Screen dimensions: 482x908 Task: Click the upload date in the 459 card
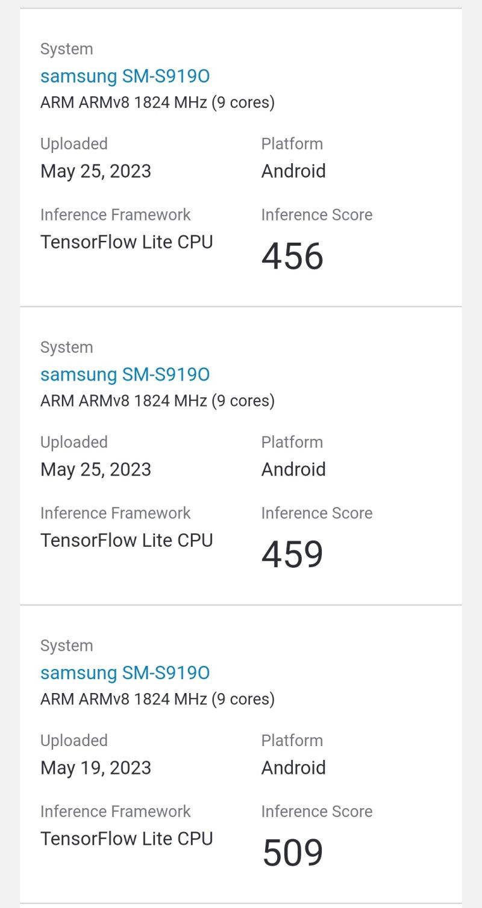(x=96, y=469)
